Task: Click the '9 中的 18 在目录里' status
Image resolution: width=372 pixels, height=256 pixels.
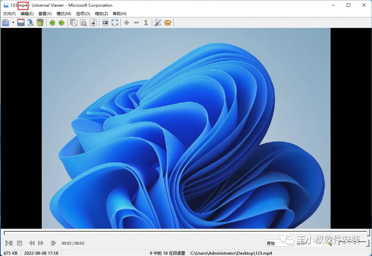Action: click(x=167, y=253)
